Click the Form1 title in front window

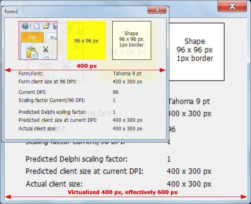pos(11,12)
